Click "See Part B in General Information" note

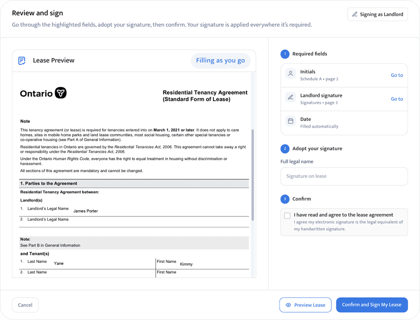point(50,246)
